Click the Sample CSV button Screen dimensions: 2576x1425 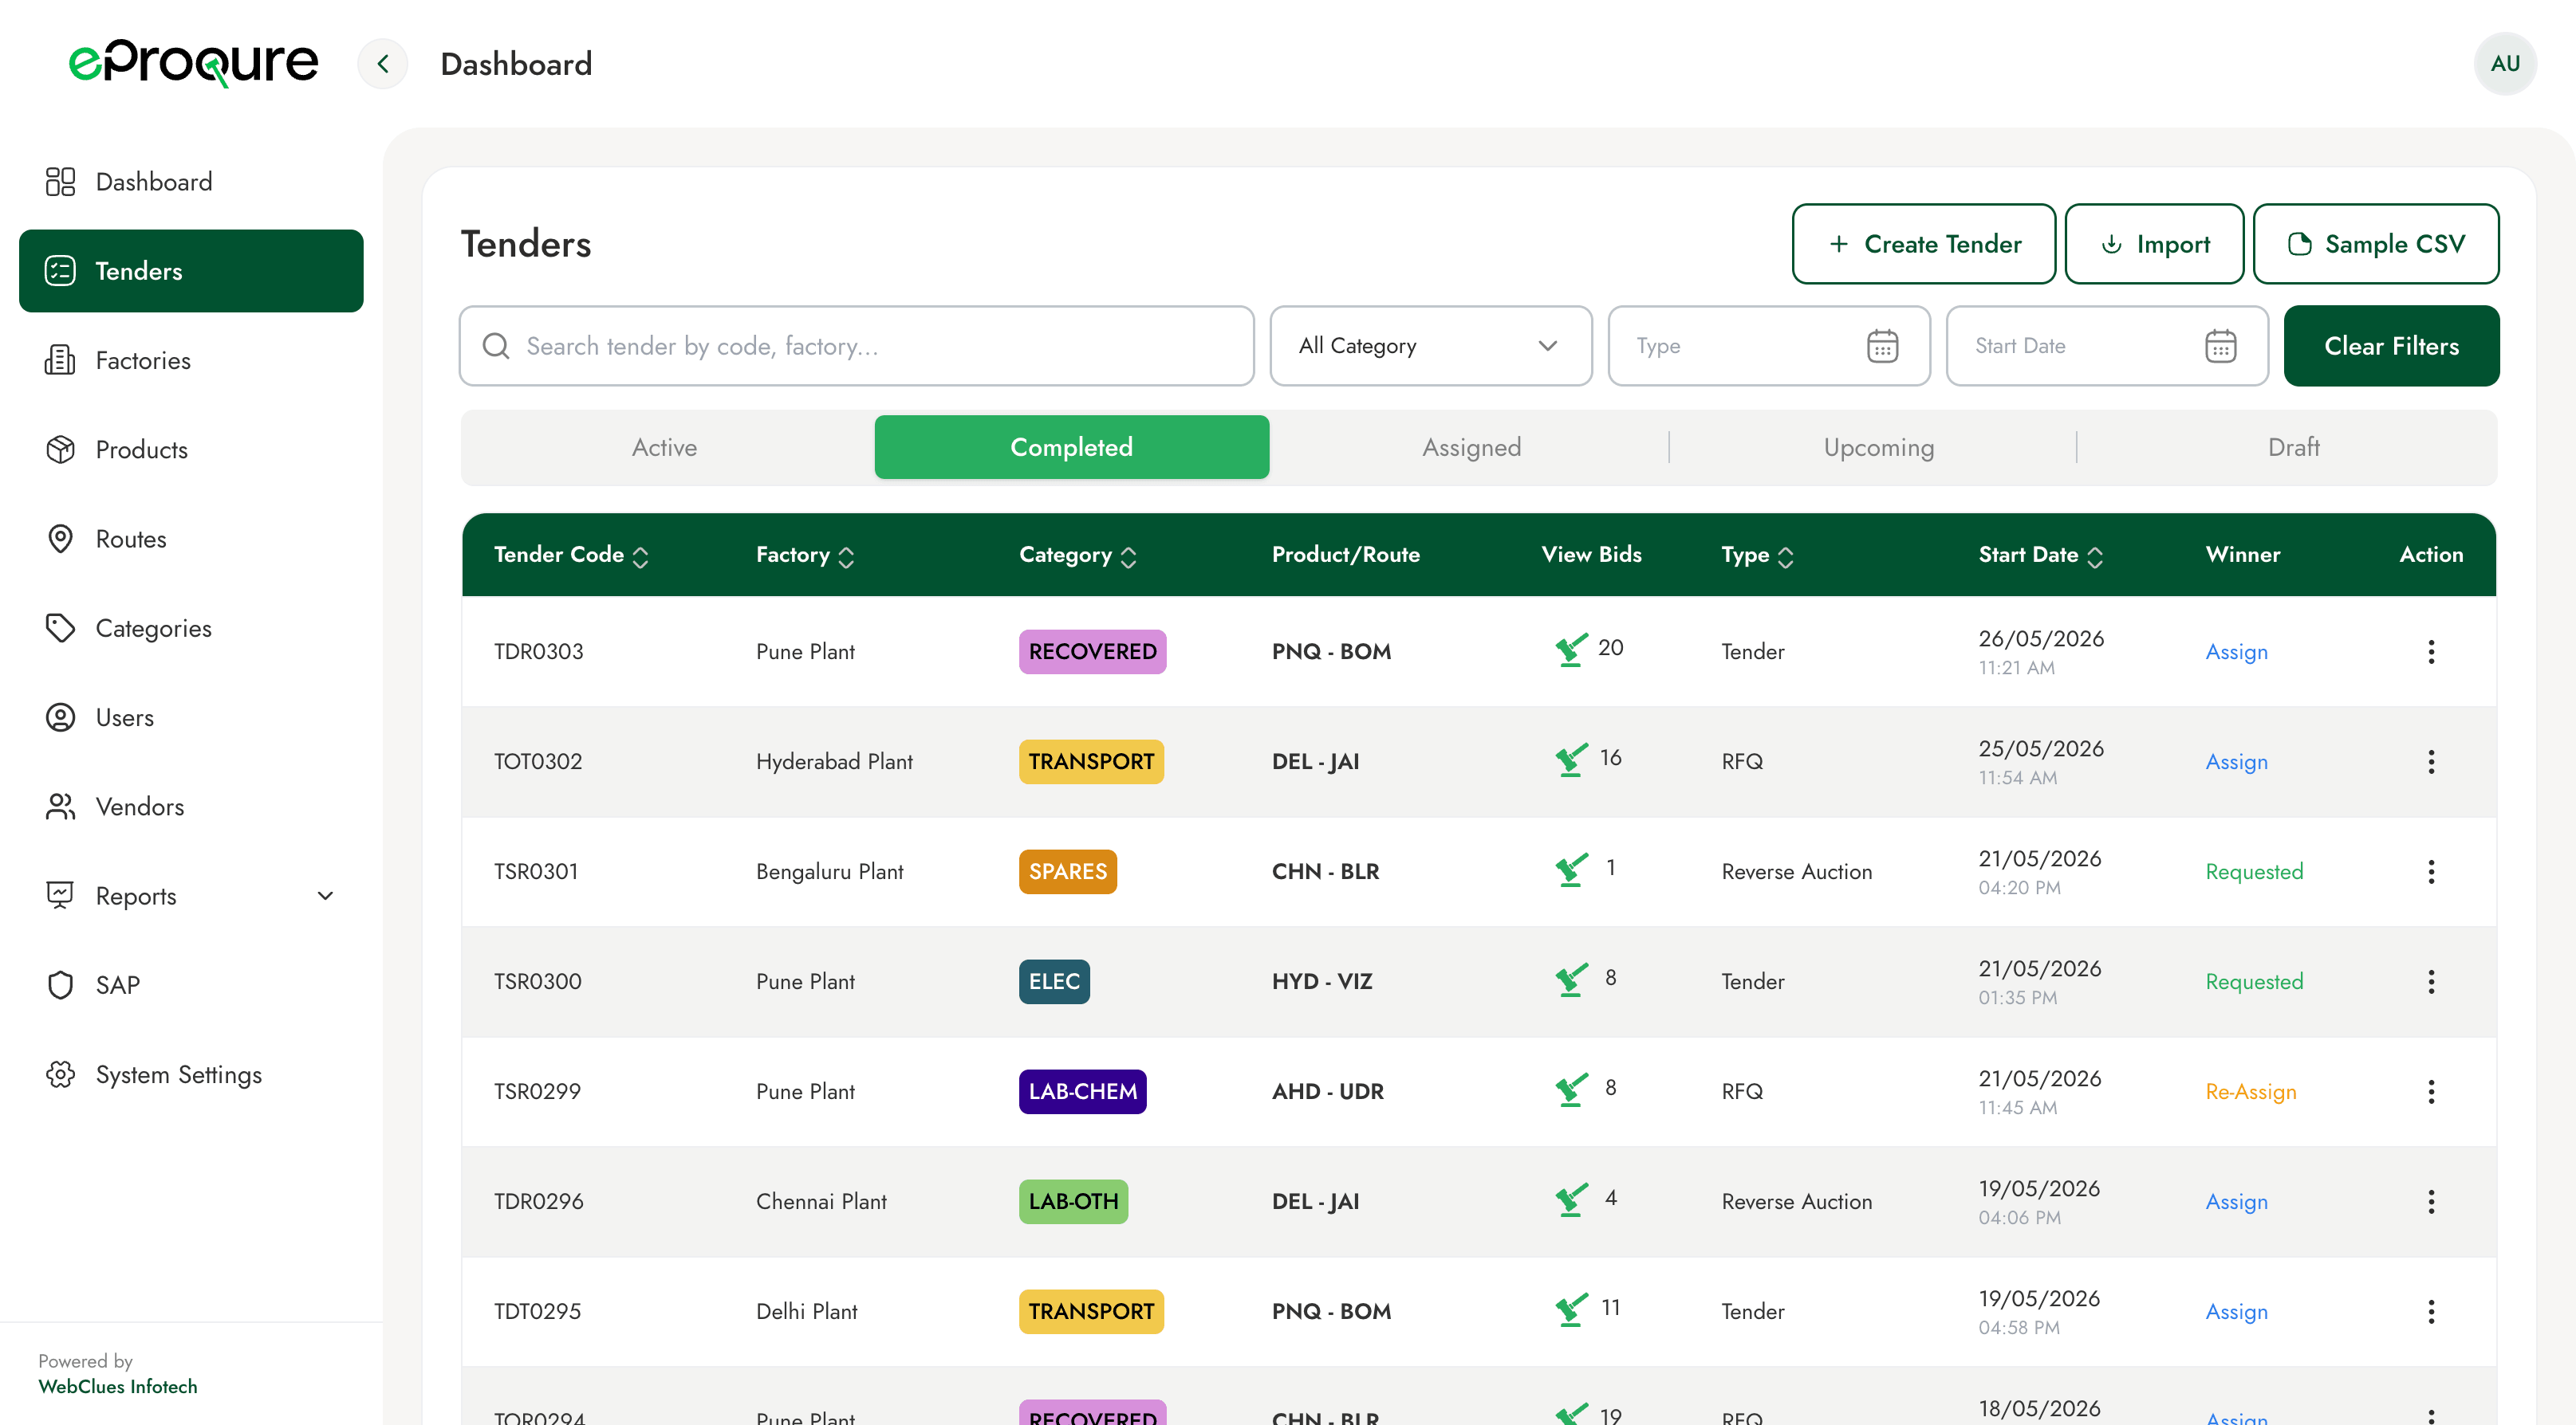[2375, 244]
